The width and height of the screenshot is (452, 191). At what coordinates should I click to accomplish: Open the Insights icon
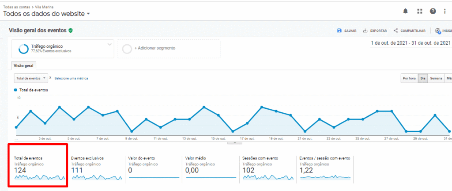pyautogui.click(x=437, y=31)
